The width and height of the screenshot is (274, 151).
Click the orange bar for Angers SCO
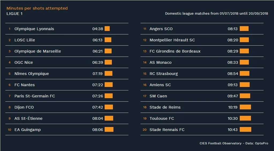tap(244, 29)
